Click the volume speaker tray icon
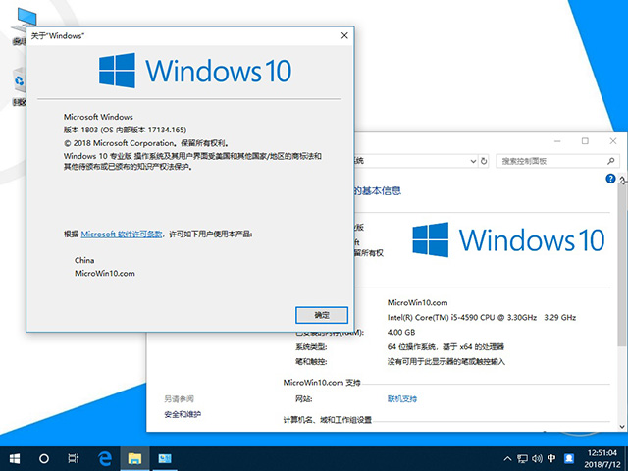 point(537,458)
